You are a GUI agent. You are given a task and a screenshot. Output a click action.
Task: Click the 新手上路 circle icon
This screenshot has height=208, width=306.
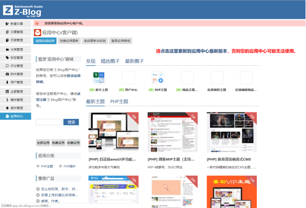click(98, 78)
